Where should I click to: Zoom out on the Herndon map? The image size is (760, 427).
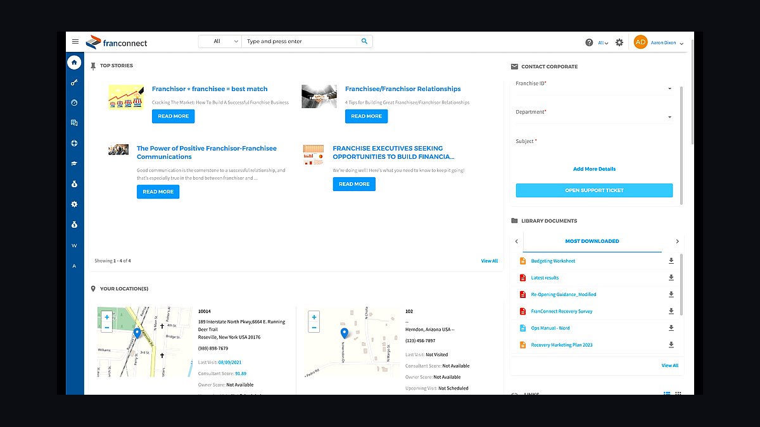(314, 327)
